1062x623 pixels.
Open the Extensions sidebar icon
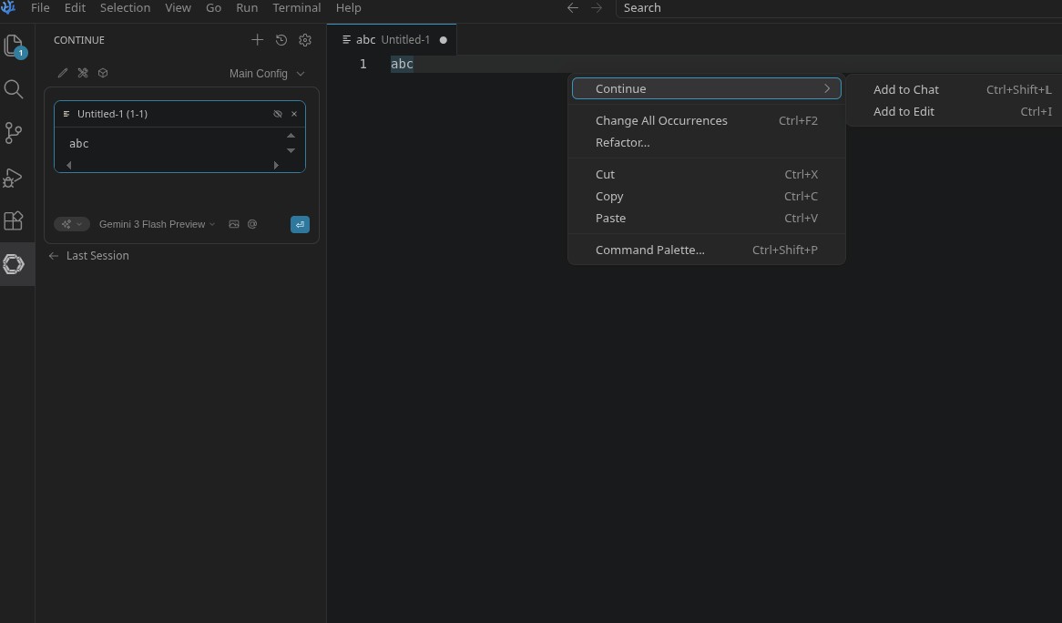click(x=14, y=220)
